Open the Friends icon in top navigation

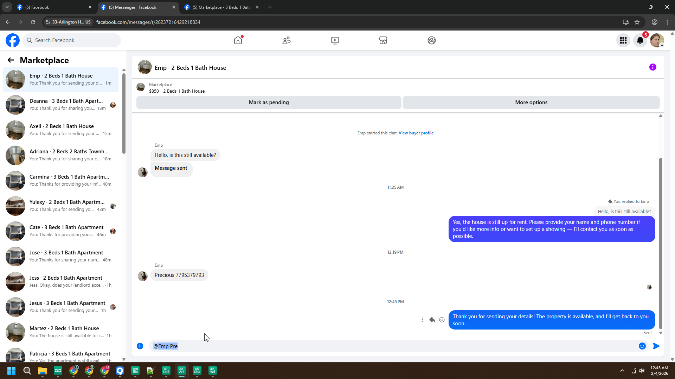[287, 40]
